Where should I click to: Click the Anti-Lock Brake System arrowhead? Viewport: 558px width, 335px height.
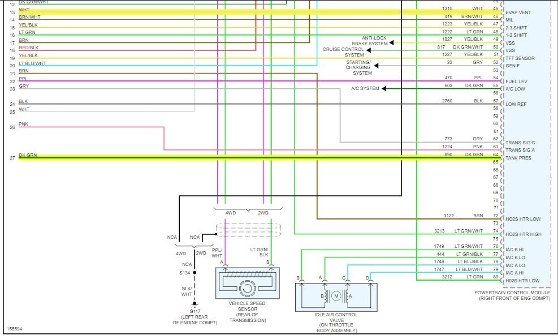[391, 43]
